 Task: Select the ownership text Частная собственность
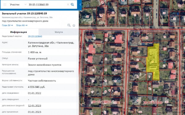pyautogui.click(x=42, y=81)
